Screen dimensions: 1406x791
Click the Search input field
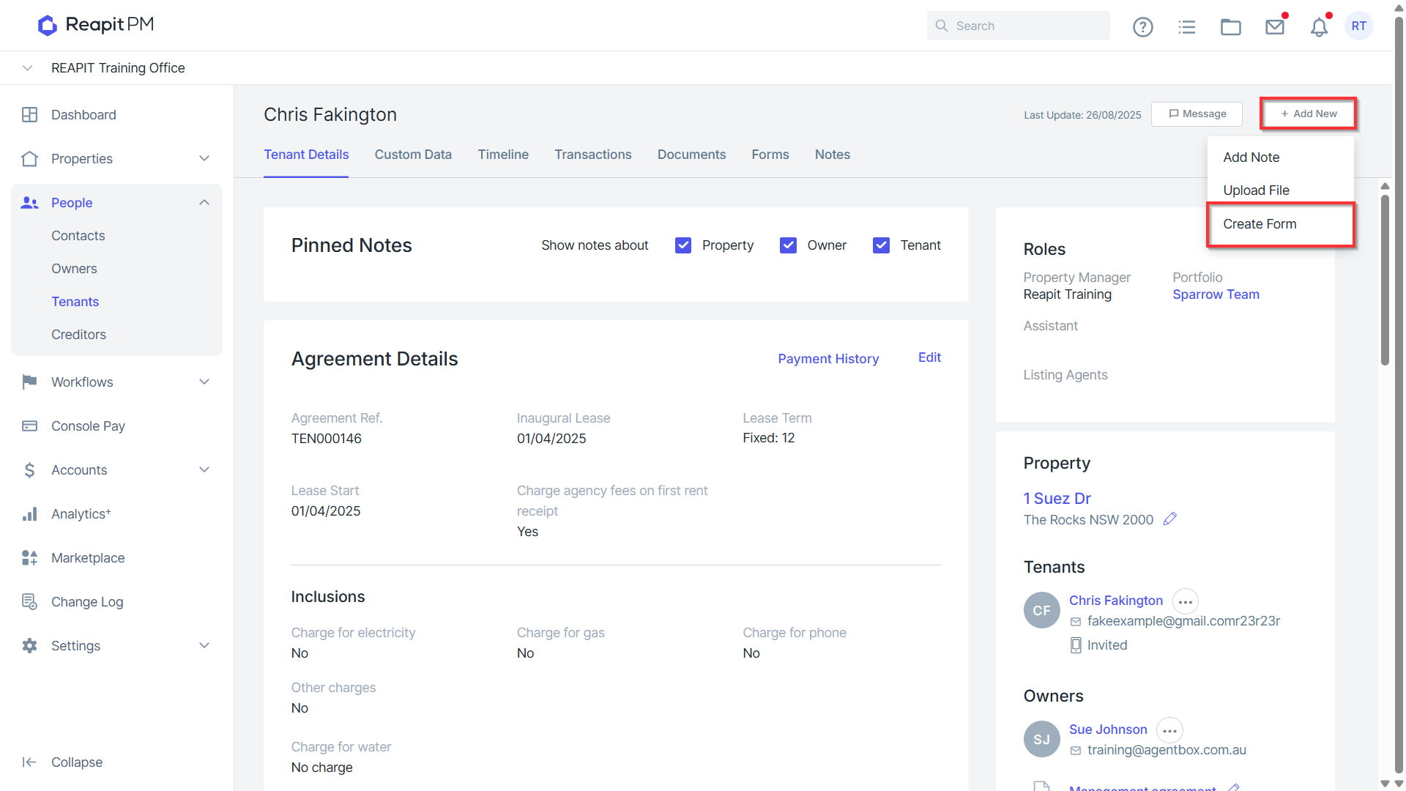coord(1019,26)
